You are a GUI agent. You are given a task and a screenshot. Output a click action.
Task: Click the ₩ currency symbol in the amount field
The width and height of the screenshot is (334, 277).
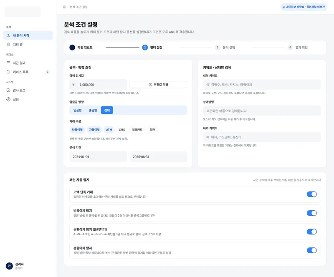73,85
